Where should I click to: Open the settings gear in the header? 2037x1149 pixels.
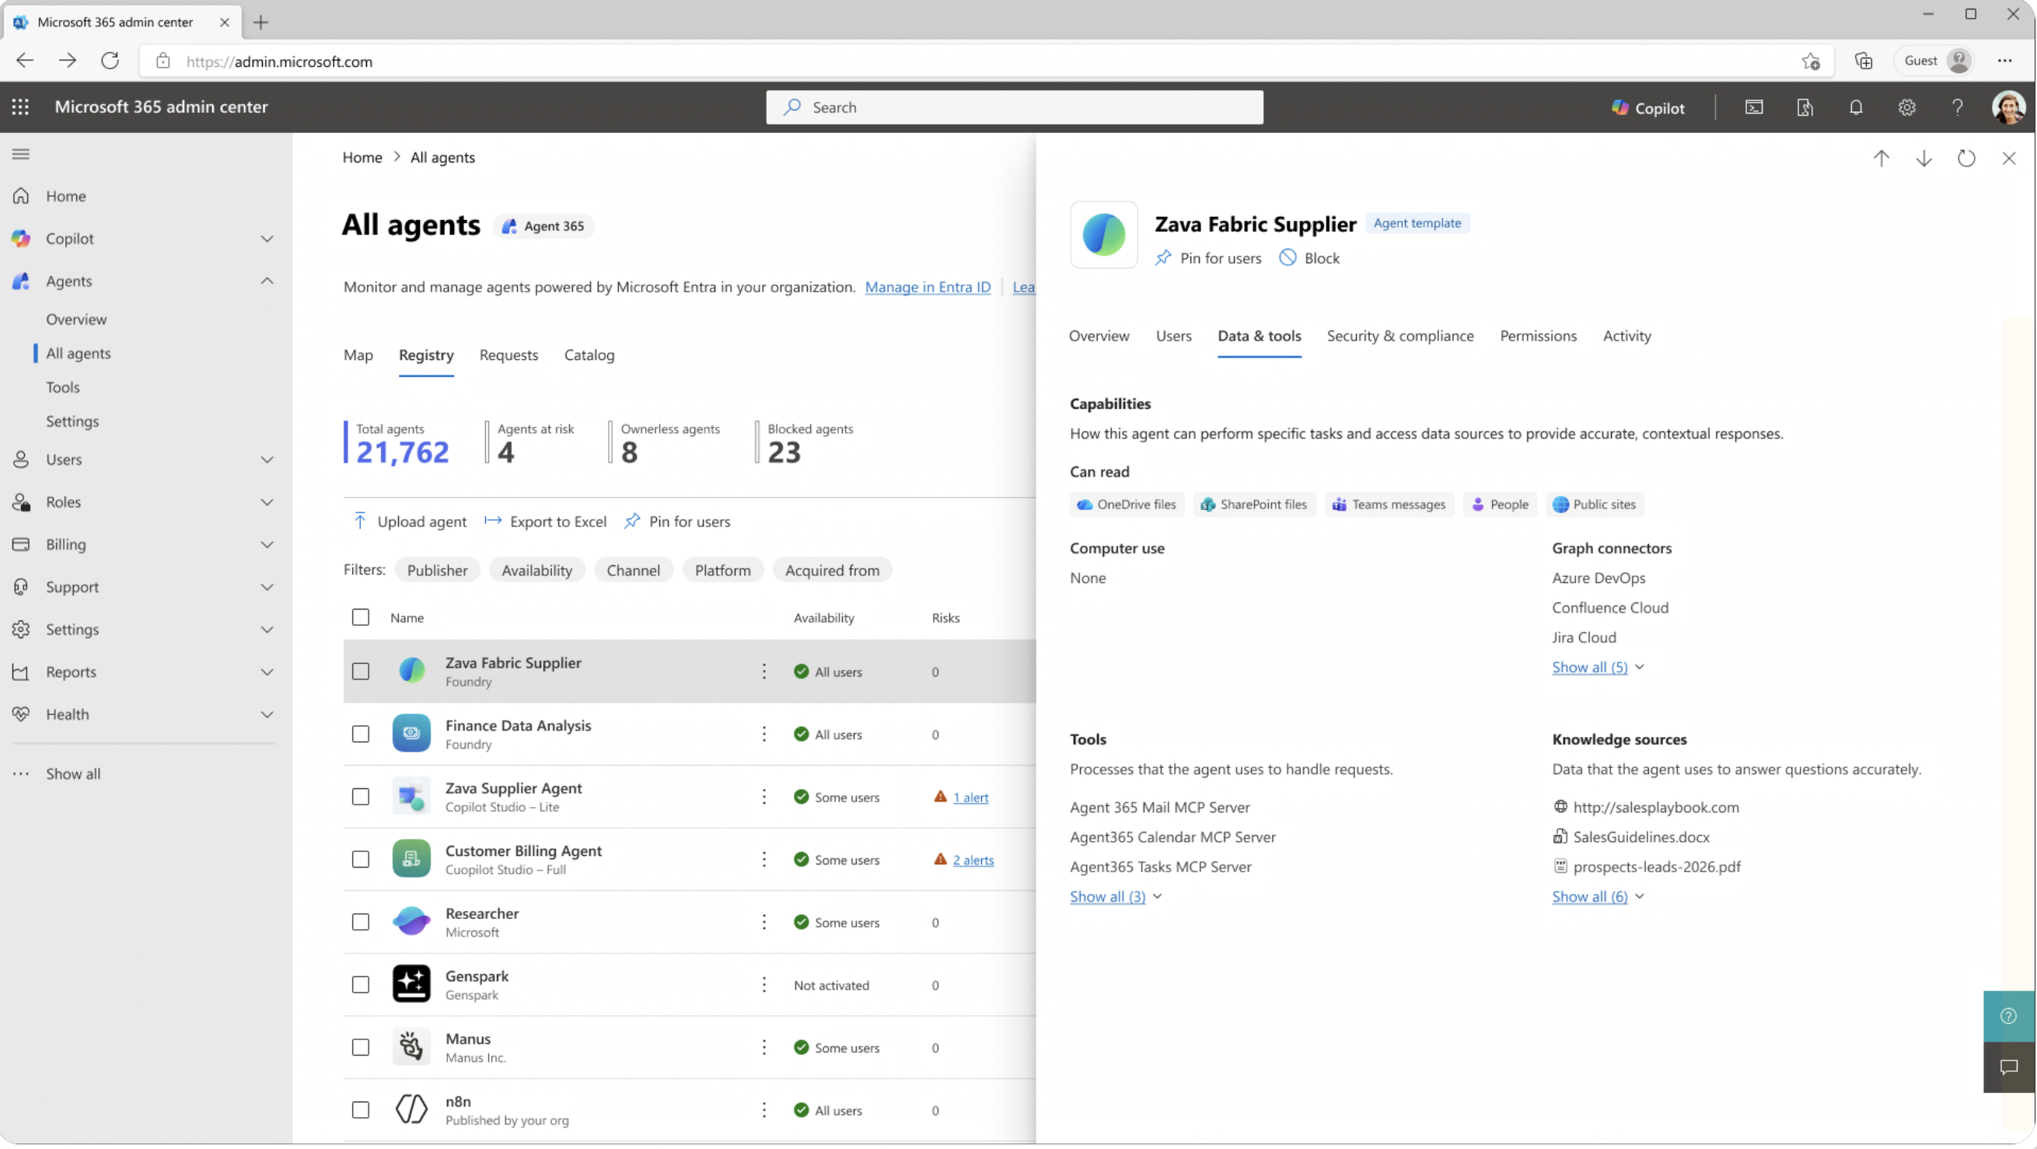pos(1906,107)
